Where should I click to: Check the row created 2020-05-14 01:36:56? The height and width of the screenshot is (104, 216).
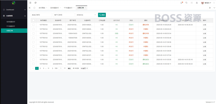coord(33,42)
